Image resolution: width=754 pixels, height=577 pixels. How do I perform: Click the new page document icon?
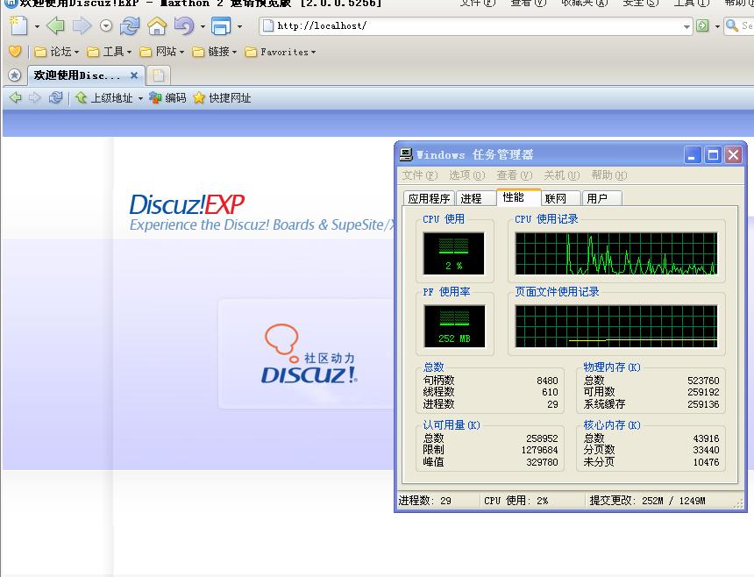18,26
